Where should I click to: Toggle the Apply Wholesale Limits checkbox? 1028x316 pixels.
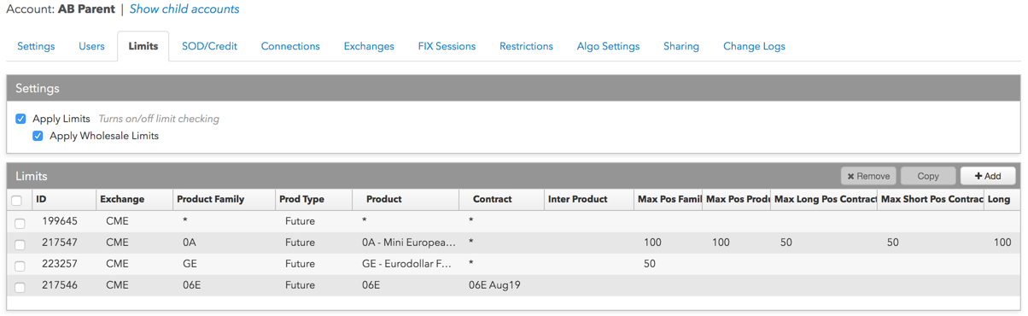click(x=38, y=136)
